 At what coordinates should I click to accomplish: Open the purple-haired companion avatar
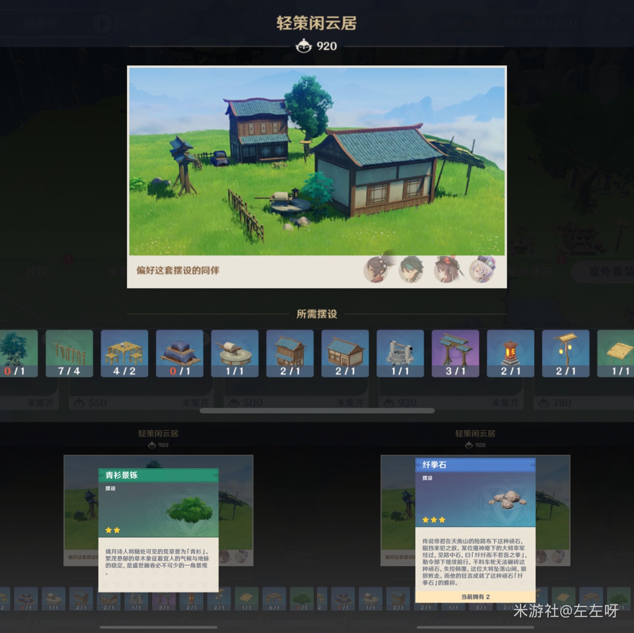coord(482,270)
